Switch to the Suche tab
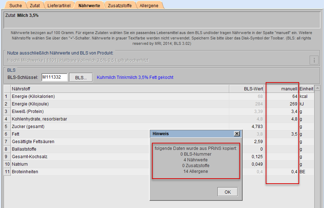This screenshot has height=208, width=324. (x=15, y=5)
